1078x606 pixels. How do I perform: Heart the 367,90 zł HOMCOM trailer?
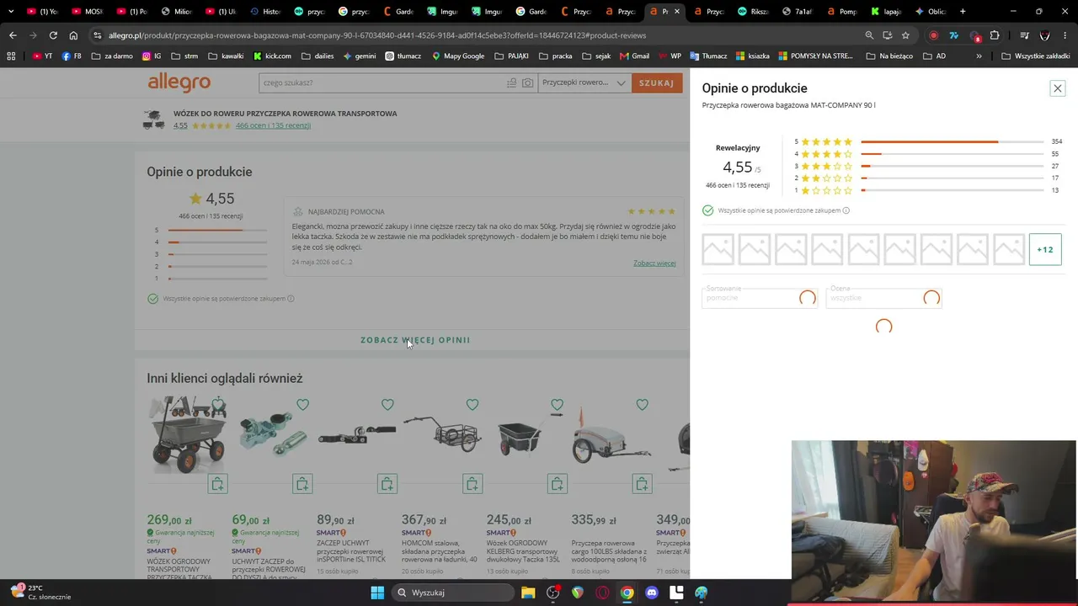click(x=472, y=405)
